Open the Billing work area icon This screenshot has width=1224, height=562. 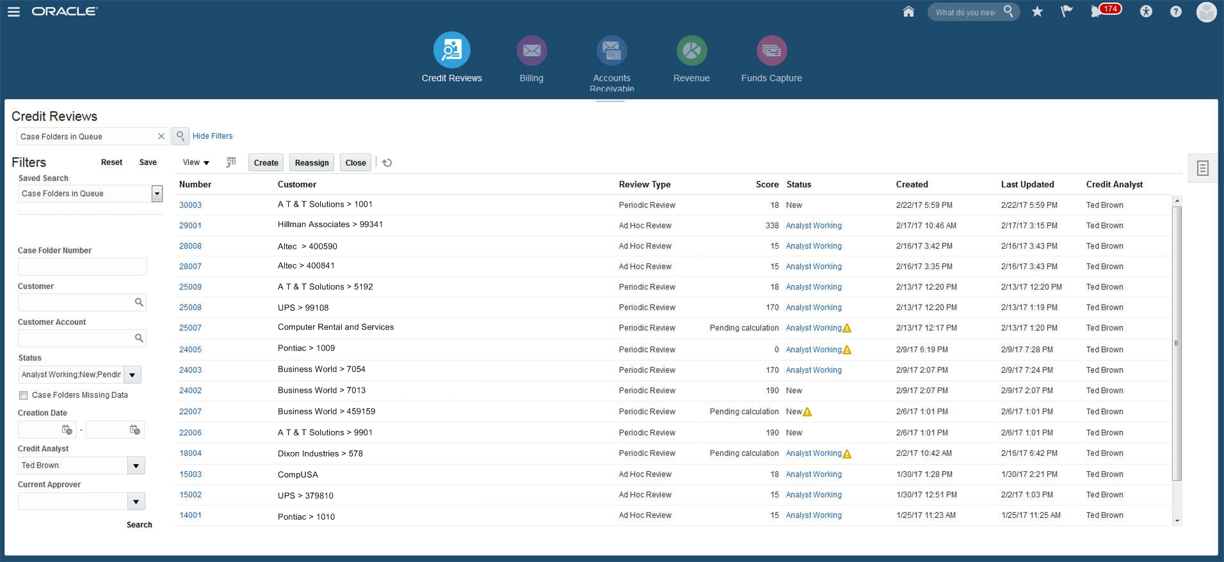531,51
